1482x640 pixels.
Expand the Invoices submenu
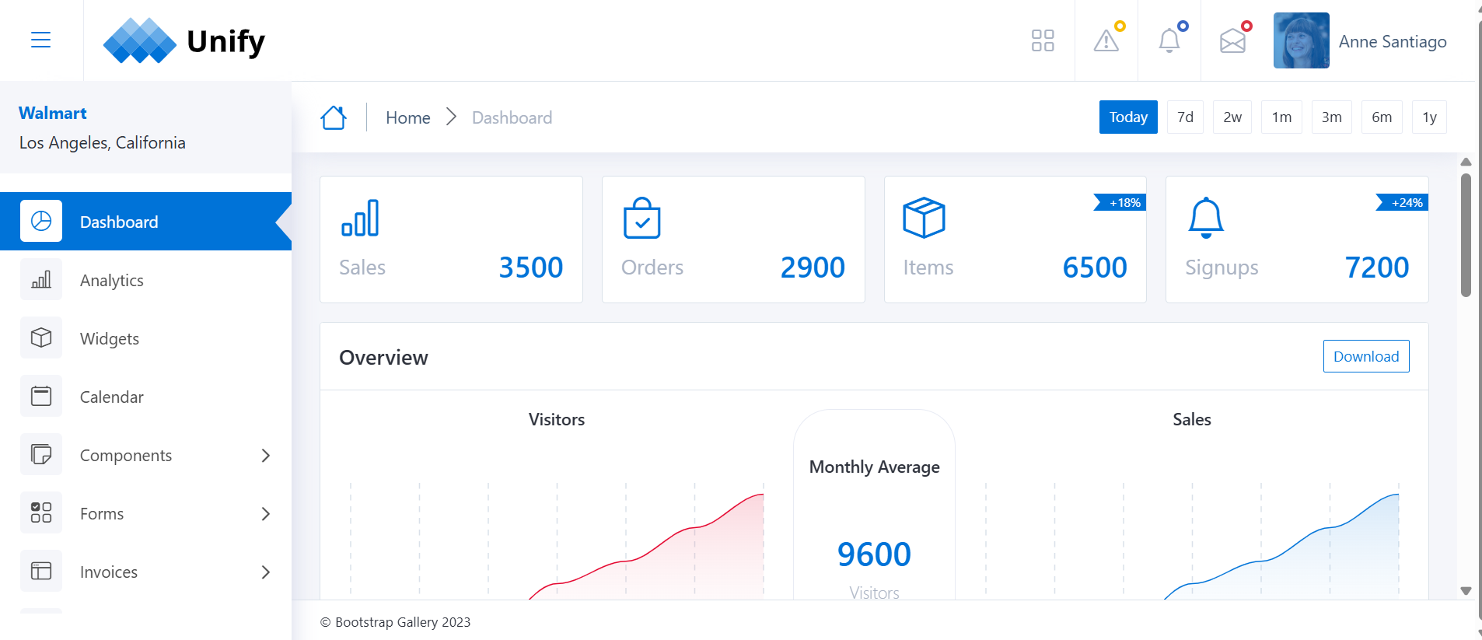point(265,572)
